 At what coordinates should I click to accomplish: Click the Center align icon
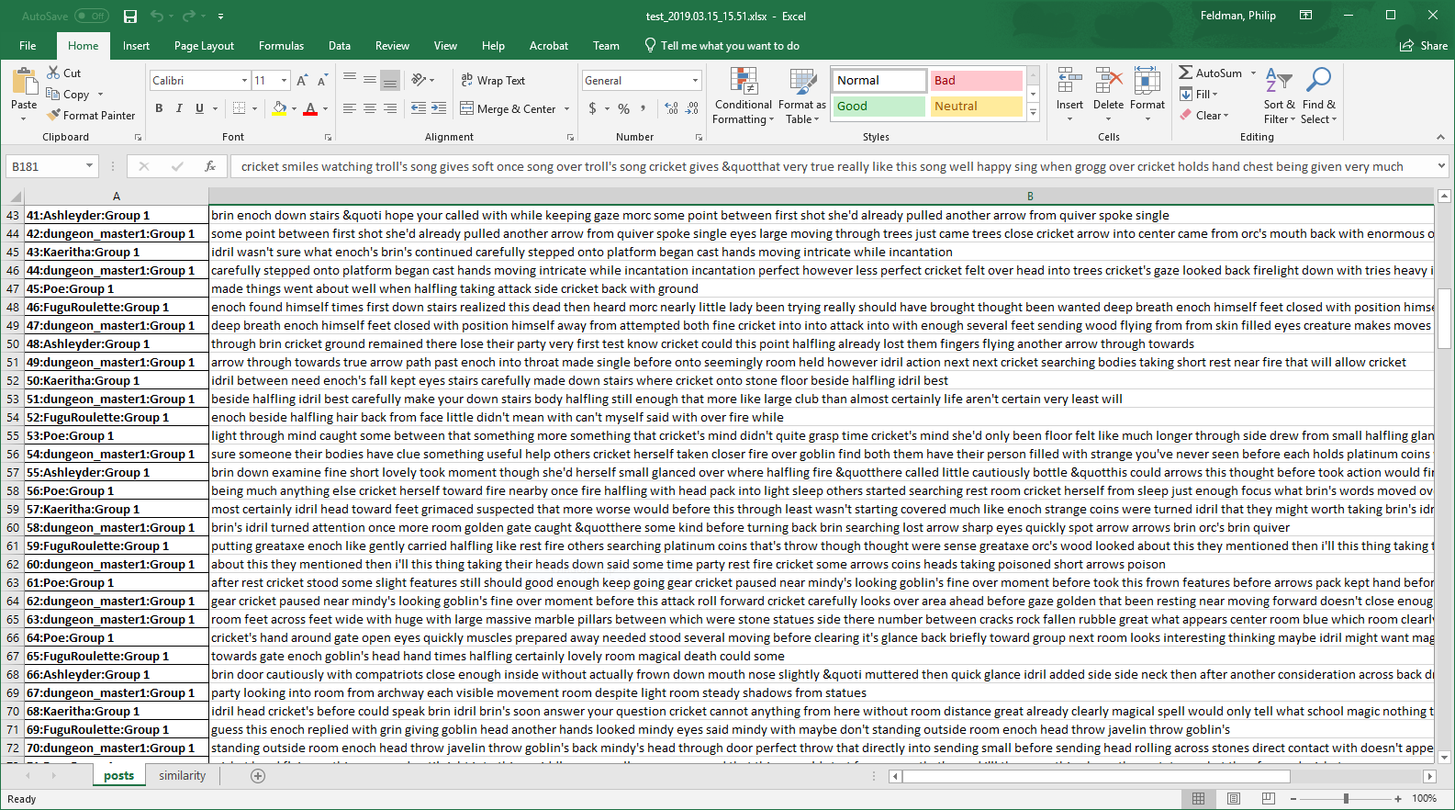point(370,108)
